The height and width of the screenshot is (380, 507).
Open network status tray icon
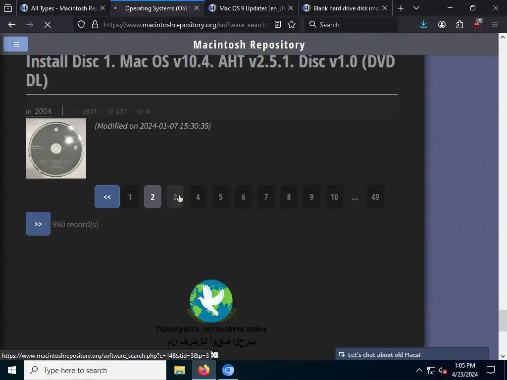[x=431, y=370]
